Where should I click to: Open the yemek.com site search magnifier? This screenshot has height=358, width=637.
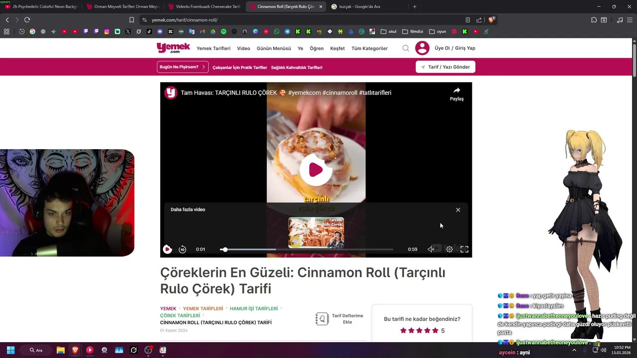(x=406, y=48)
